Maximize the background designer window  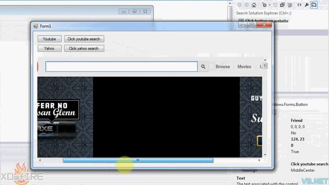click(135, 11)
